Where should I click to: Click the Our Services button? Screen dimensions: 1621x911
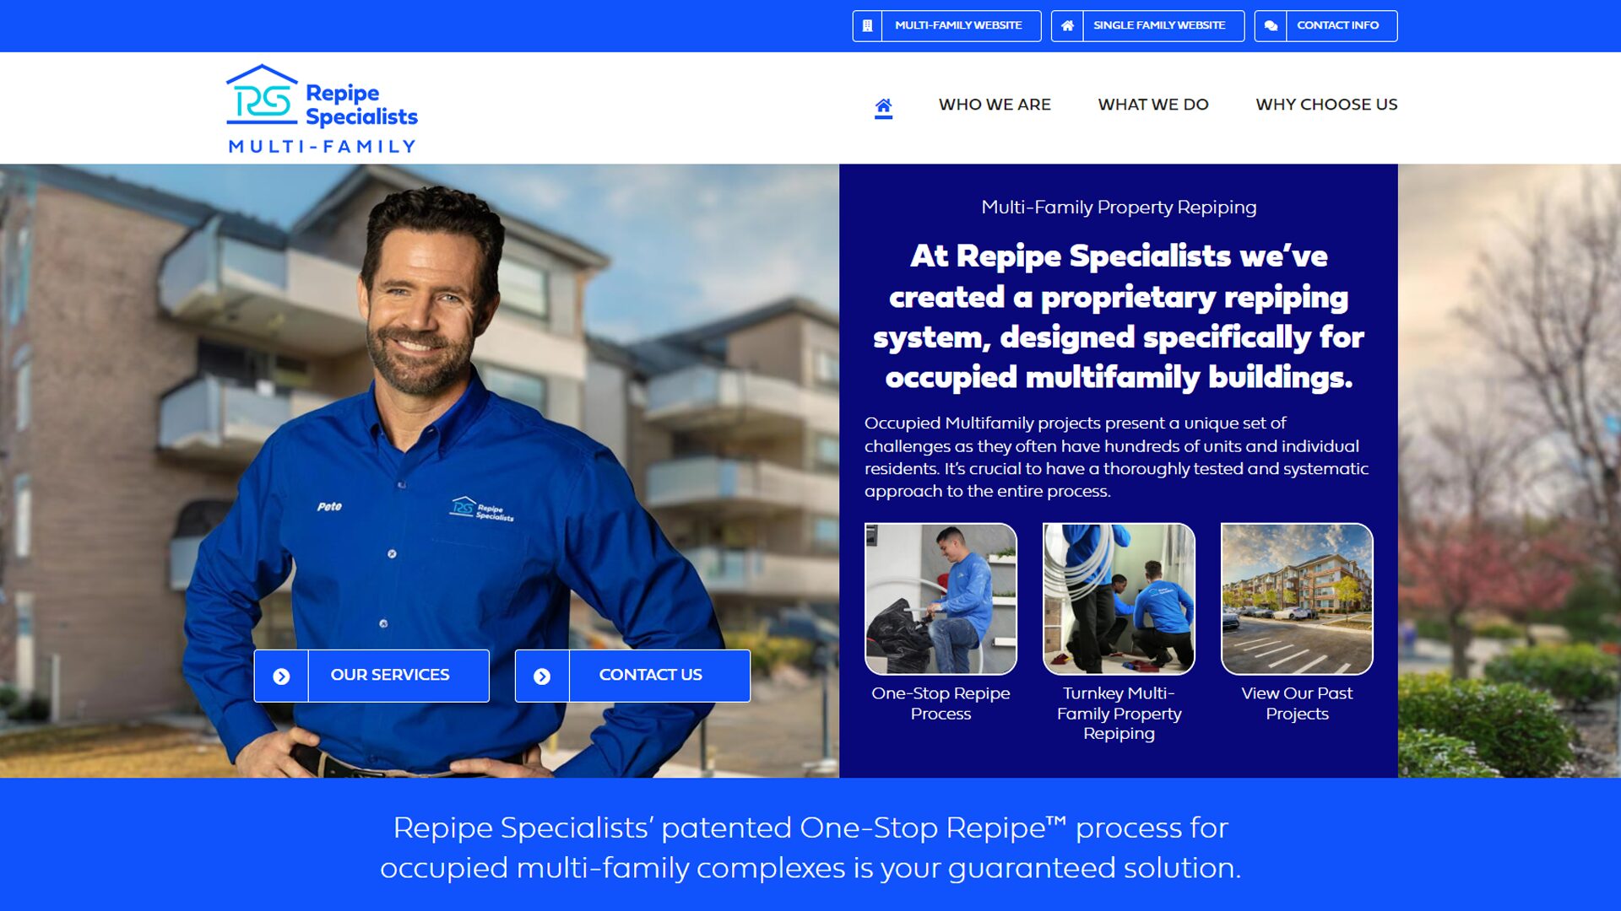point(371,676)
